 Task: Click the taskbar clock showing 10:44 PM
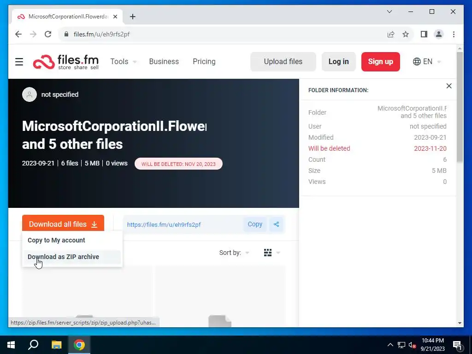point(432,345)
